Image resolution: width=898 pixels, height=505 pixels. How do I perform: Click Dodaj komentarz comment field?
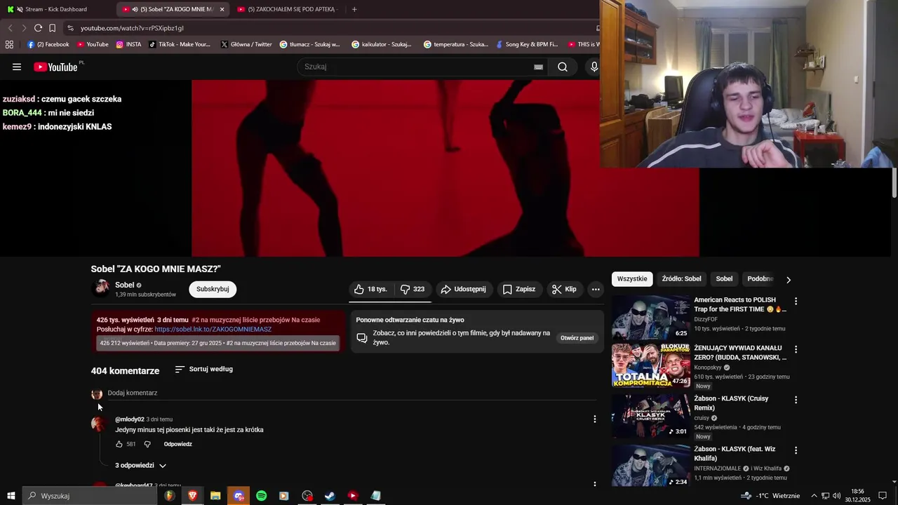point(351,393)
